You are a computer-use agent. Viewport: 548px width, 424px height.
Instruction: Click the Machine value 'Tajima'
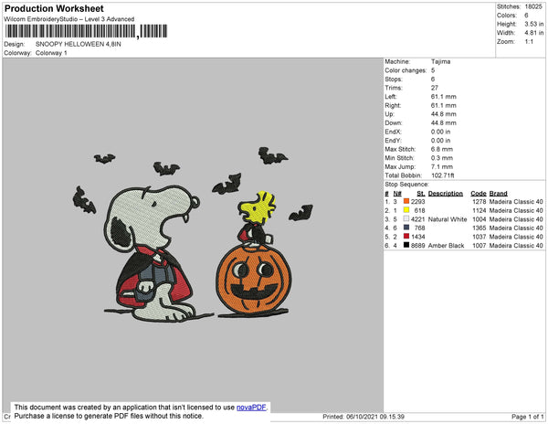click(x=441, y=61)
